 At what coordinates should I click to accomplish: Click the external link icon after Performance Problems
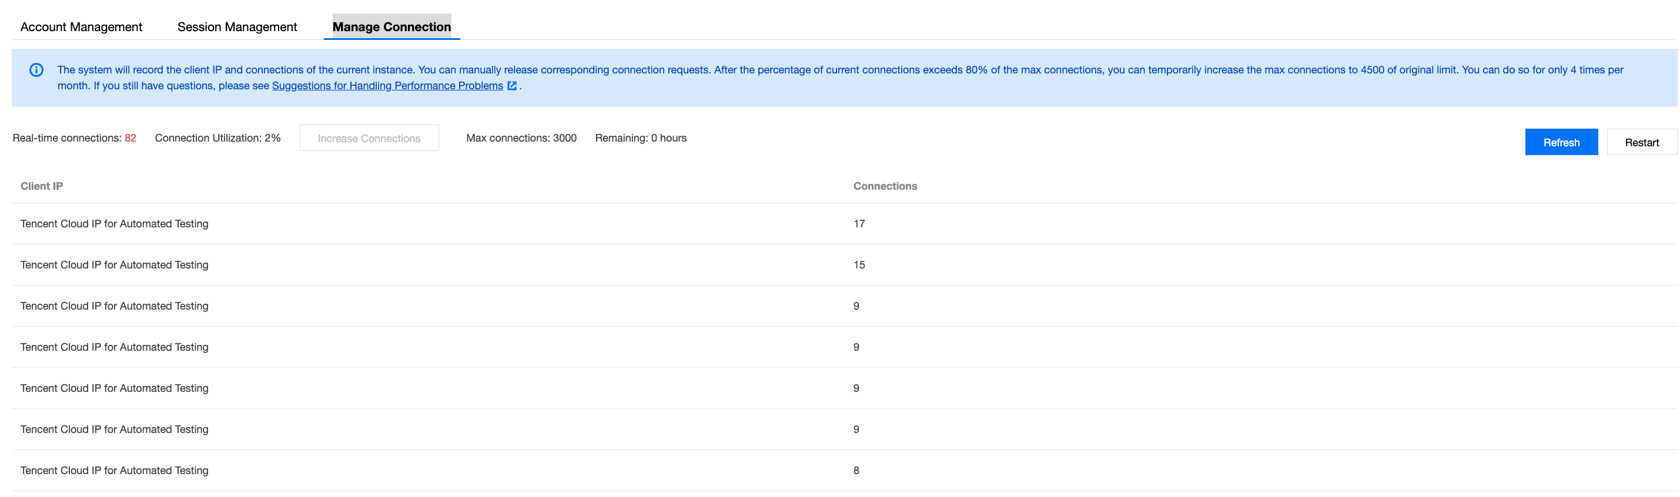point(512,85)
